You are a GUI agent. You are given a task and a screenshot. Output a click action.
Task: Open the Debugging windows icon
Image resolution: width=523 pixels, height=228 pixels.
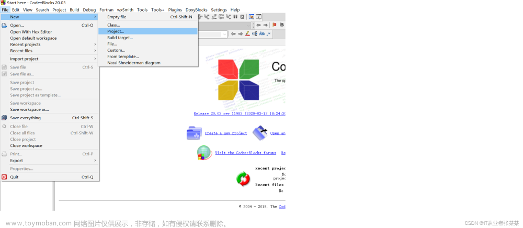pos(252,17)
